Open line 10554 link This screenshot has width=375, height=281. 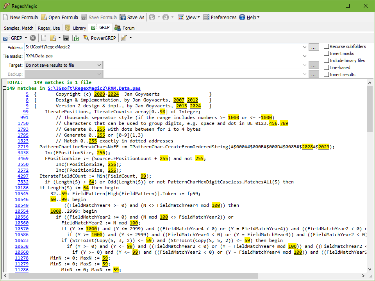pos(21,211)
